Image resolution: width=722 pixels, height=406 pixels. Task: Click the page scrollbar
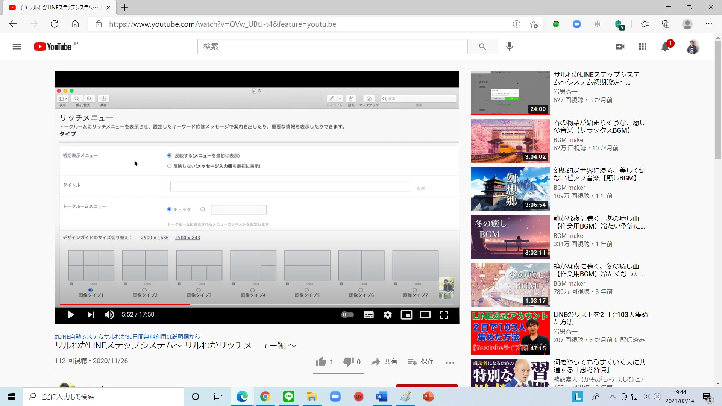pyautogui.click(x=718, y=100)
